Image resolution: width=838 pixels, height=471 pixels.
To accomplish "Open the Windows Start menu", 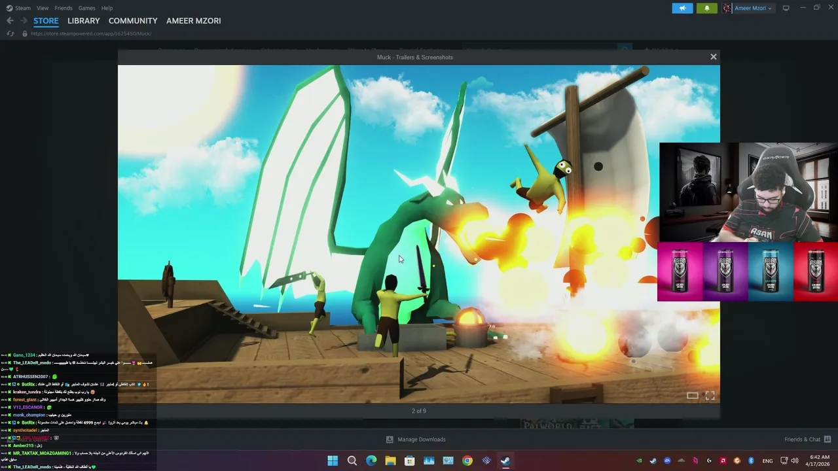I will [x=333, y=461].
